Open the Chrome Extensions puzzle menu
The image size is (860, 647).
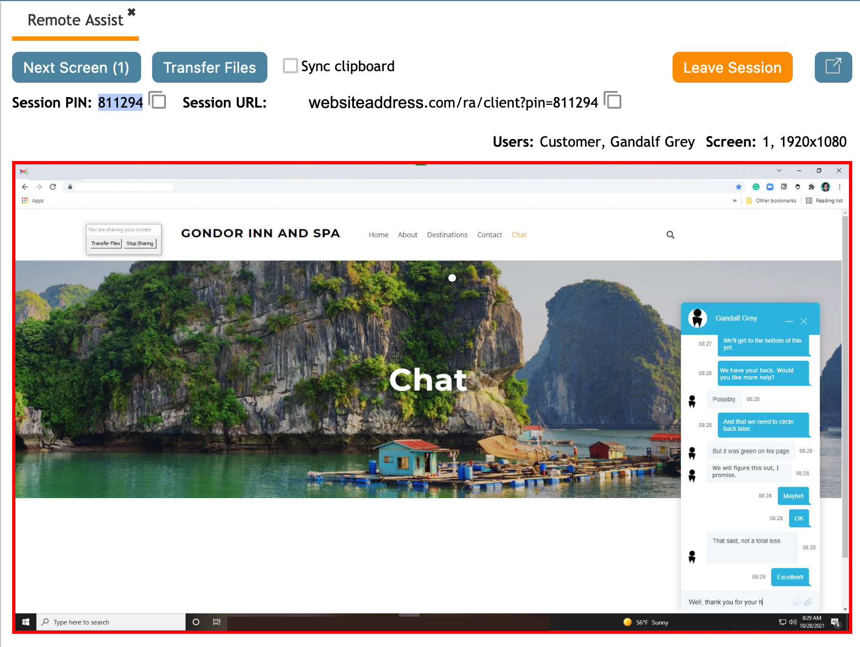[x=811, y=187]
